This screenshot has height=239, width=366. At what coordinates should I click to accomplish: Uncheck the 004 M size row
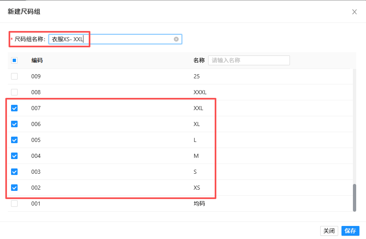click(14, 156)
